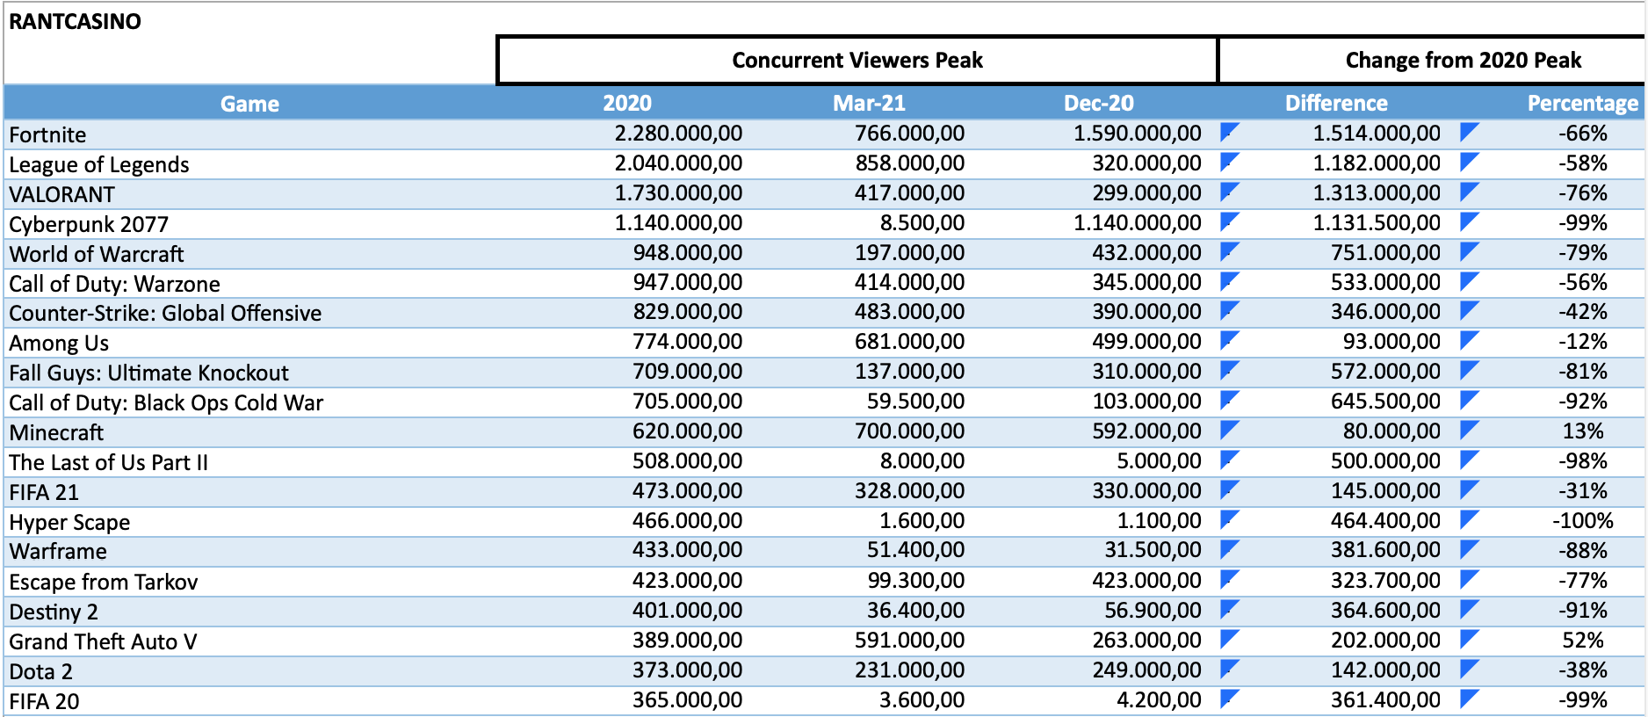Click the Change from 2020 Peak header
Screen dimensions: 1648x717
tap(1463, 61)
